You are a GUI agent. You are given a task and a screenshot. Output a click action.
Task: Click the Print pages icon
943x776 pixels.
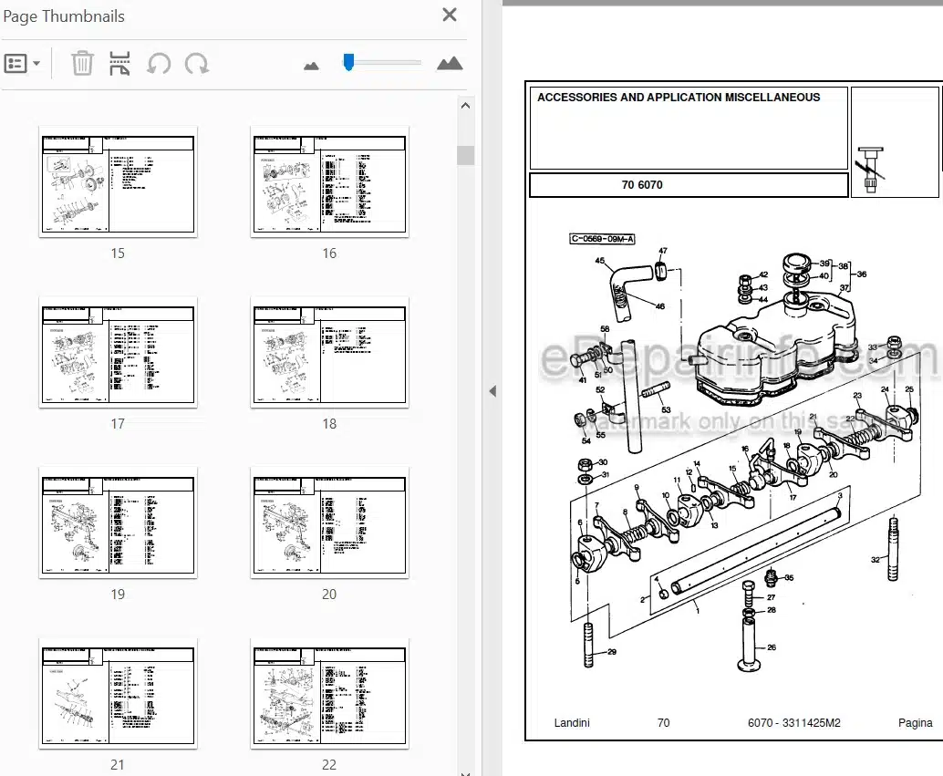[x=119, y=63]
